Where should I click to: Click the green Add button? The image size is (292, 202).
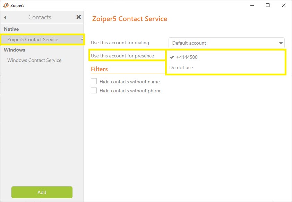(x=42, y=192)
